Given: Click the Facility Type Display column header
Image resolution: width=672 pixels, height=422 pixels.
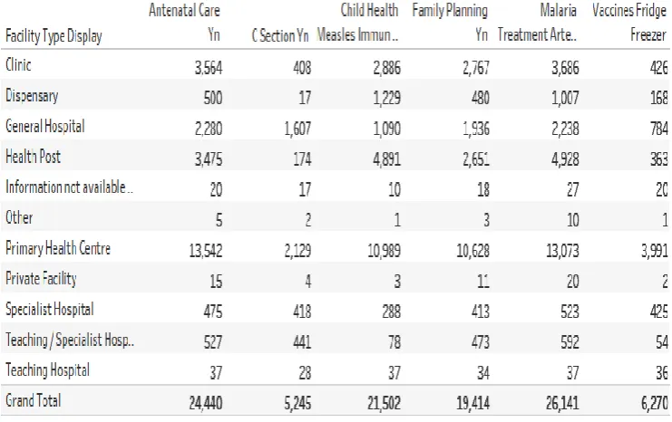Looking at the screenshot, I should click(x=54, y=36).
